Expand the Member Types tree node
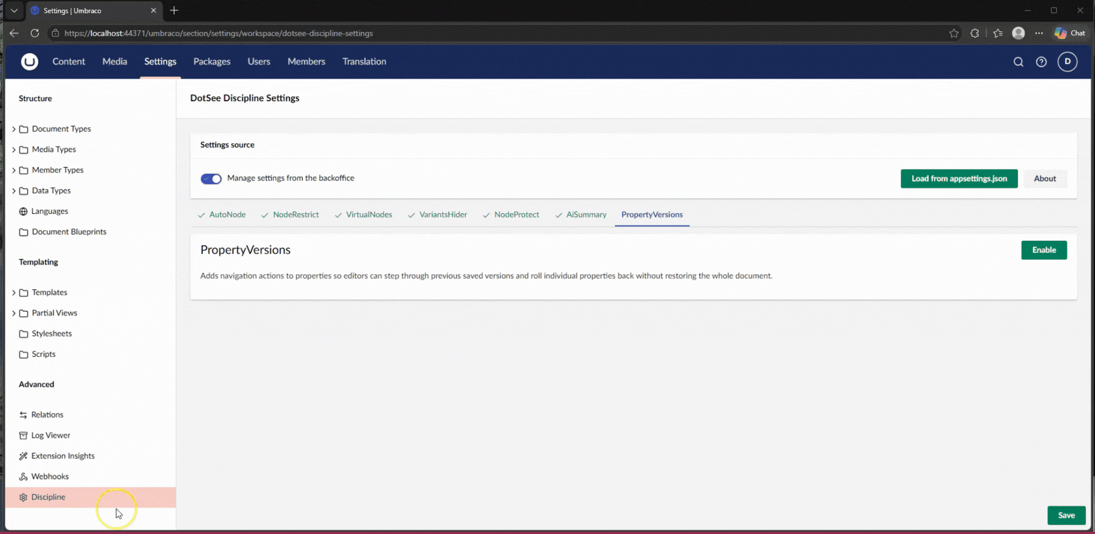Viewport: 1095px width, 534px height. 14,170
